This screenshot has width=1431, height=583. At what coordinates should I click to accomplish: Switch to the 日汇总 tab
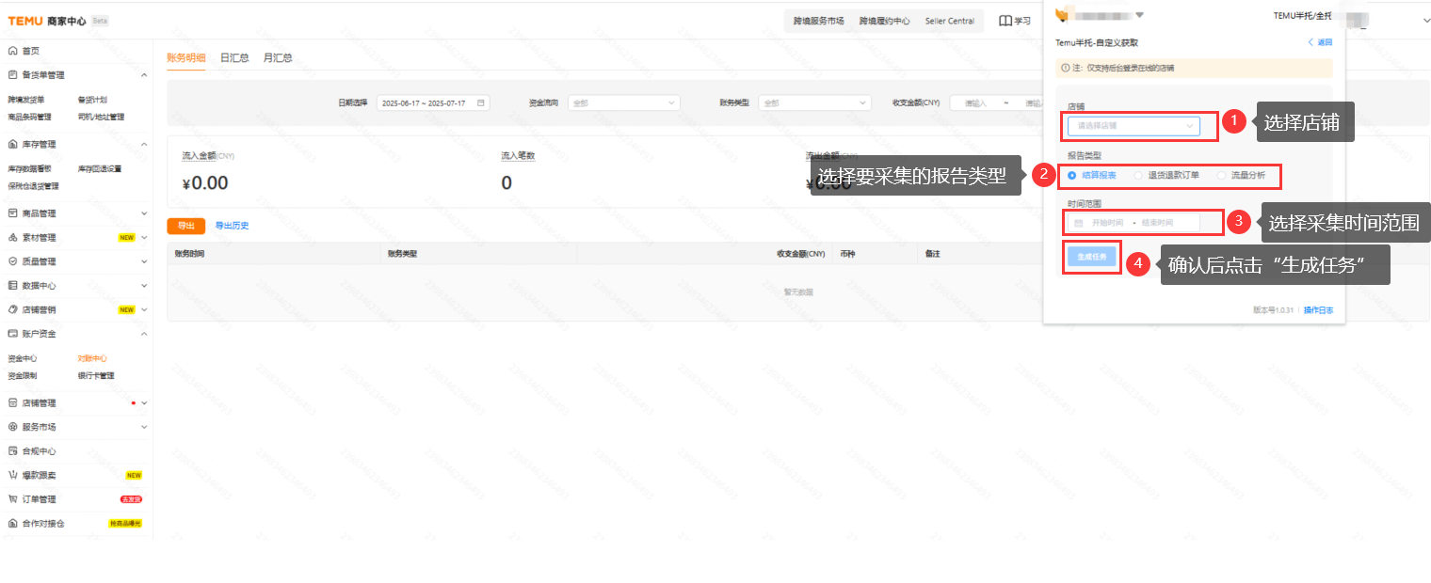234,57
